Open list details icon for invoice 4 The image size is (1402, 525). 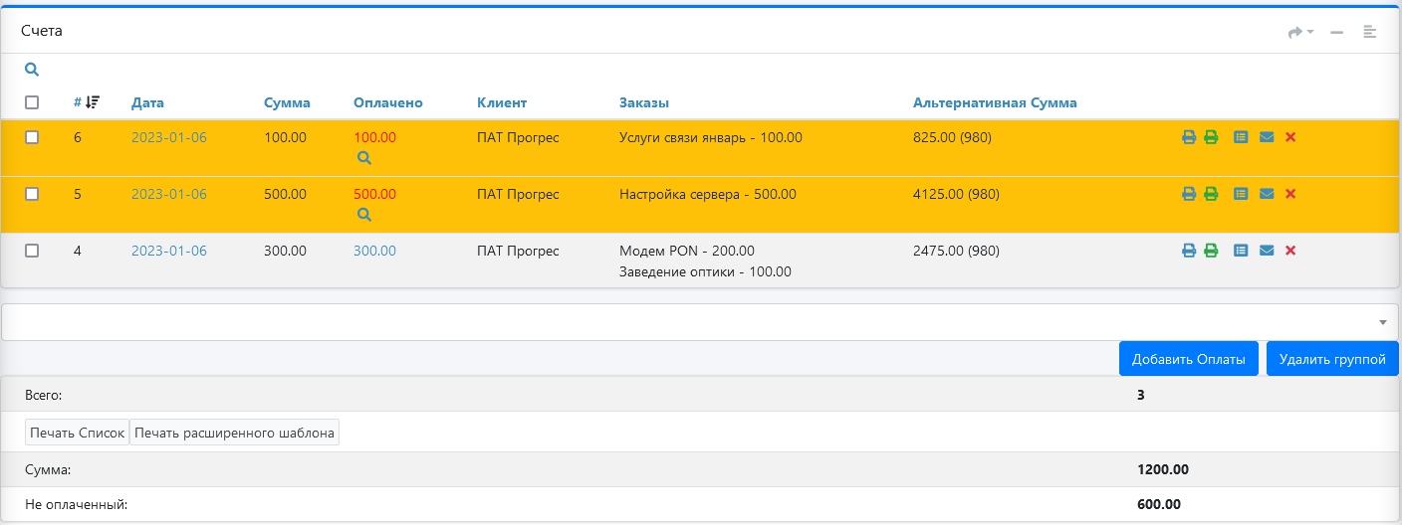[x=1240, y=252]
